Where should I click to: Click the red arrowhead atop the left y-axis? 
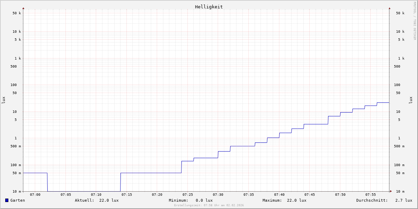pos(23,8)
